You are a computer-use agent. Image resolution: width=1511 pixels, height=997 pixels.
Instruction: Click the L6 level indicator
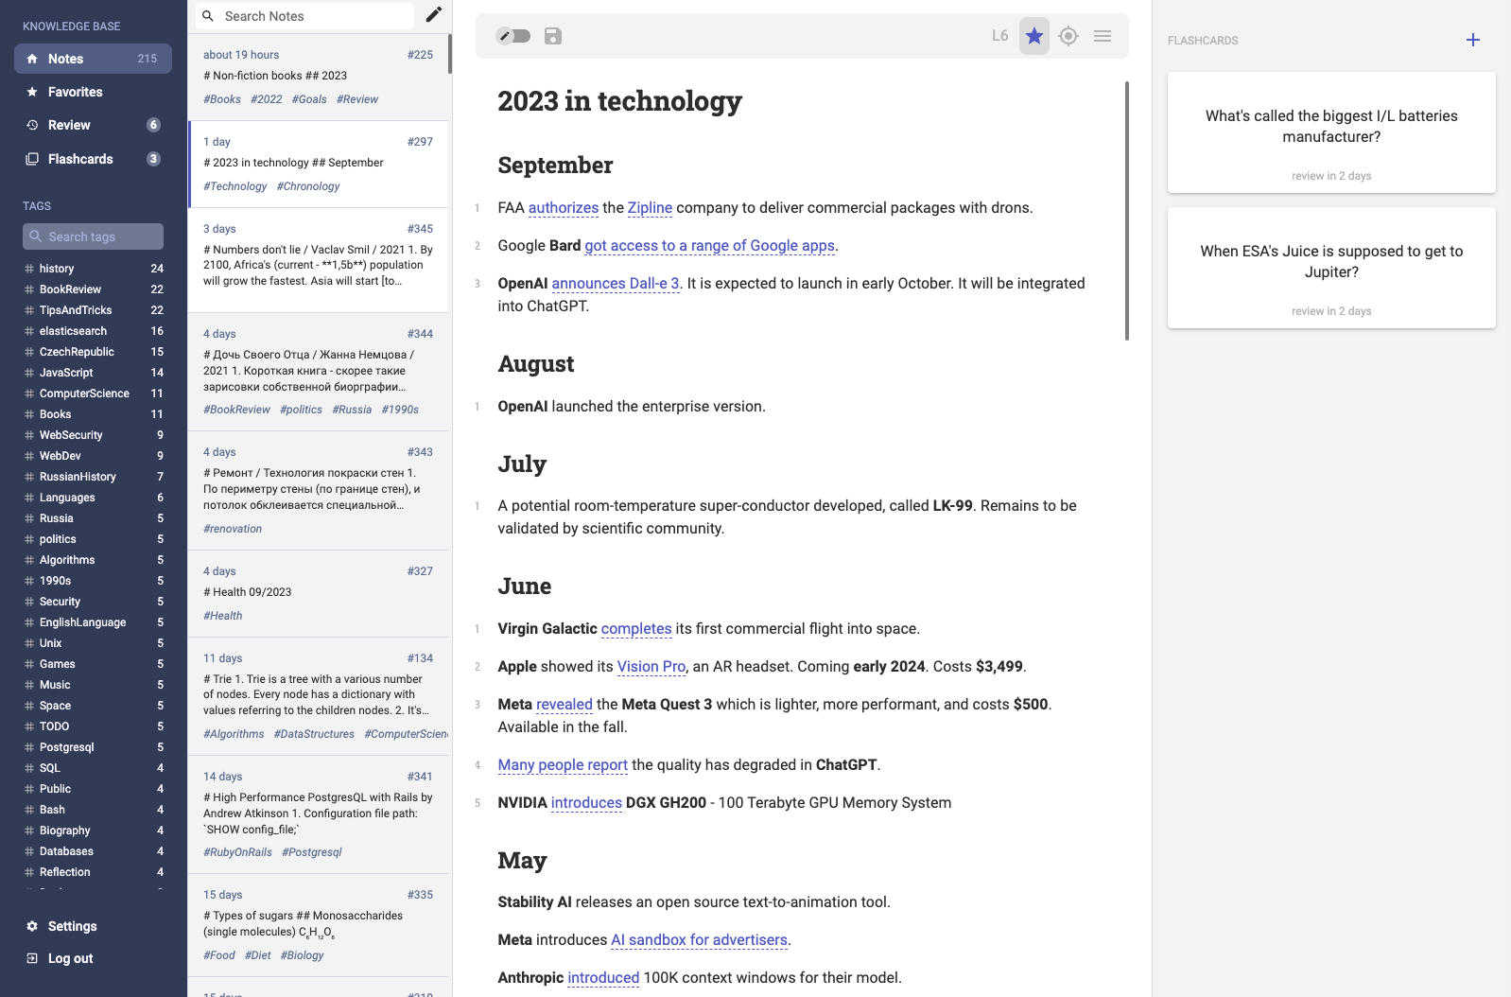click(x=1000, y=36)
